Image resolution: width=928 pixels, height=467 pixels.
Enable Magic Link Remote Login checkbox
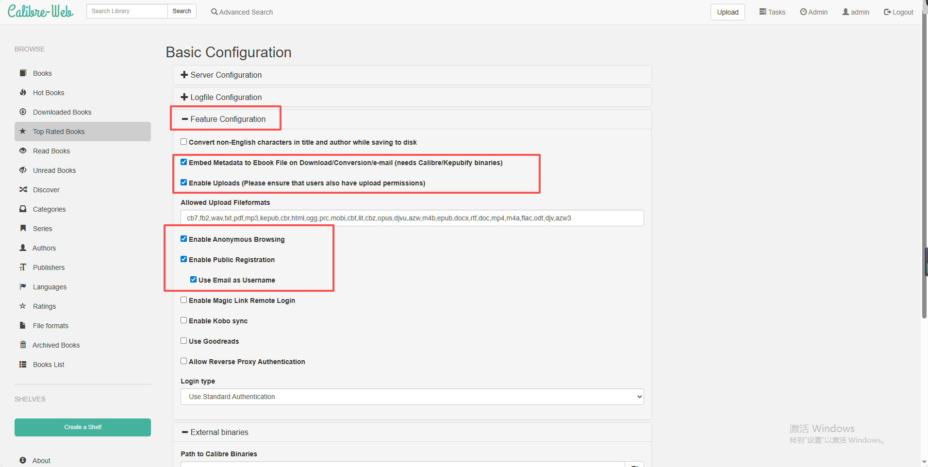tap(183, 300)
